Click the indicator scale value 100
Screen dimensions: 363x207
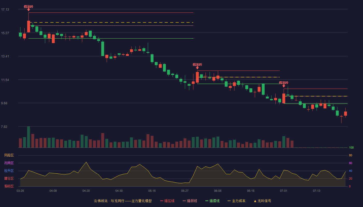coord(351,148)
